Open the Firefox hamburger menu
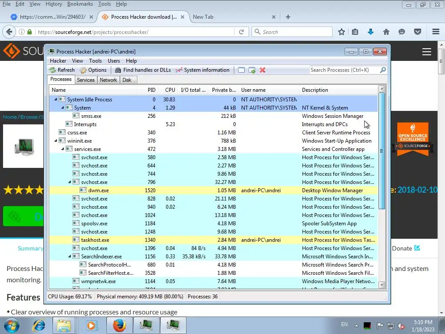The image size is (445, 334). (x=436, y=32)
